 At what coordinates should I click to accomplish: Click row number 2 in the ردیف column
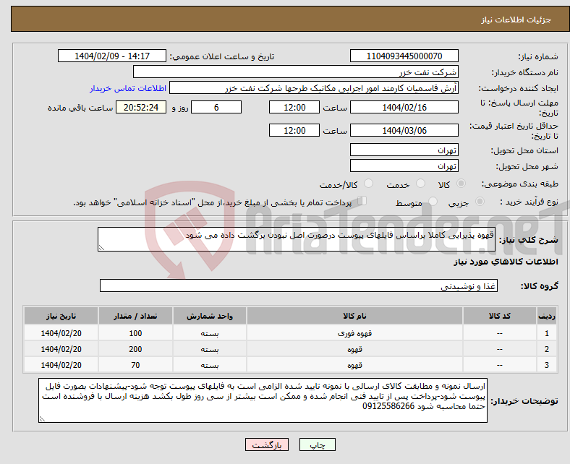coord(547,349)
